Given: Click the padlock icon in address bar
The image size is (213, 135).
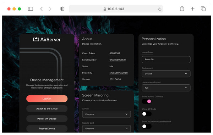Looking at the screenshot, I should [x=105, y=9].
